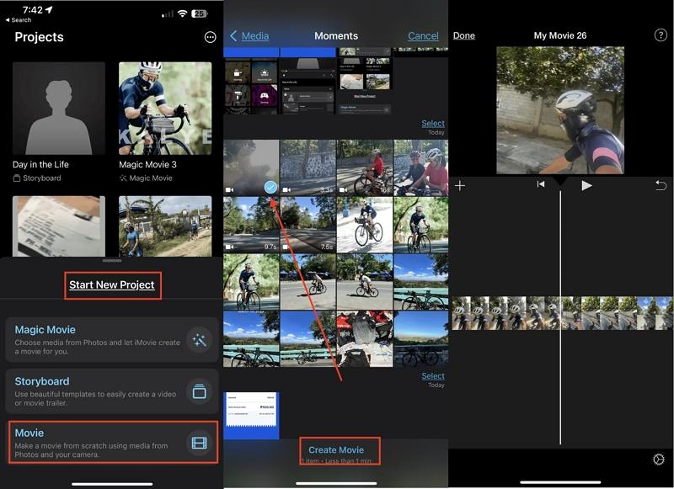Screen dimensions: 674x489
Task: Tap the upper Select link in Moments
Action: coord(433,124)
